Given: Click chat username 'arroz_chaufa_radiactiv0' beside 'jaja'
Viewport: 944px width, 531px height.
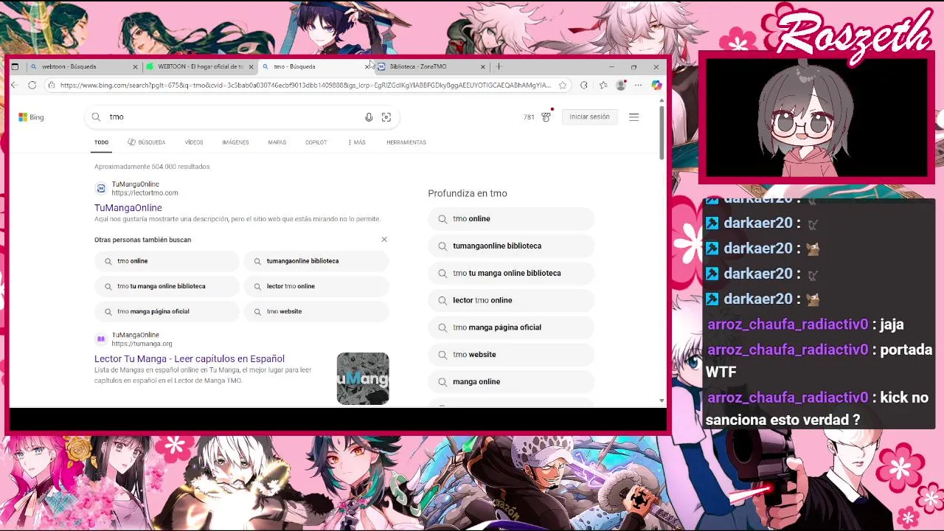Looking at the screenshot, I should click(788, 324).
